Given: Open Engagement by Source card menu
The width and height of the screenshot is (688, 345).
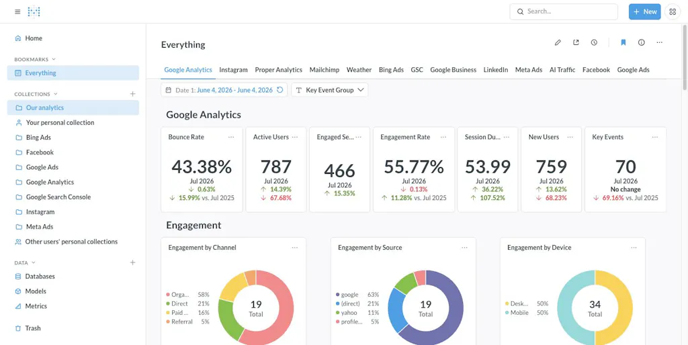Looking at the screenshot, I should pyautogui.click(x=465, y=248).
